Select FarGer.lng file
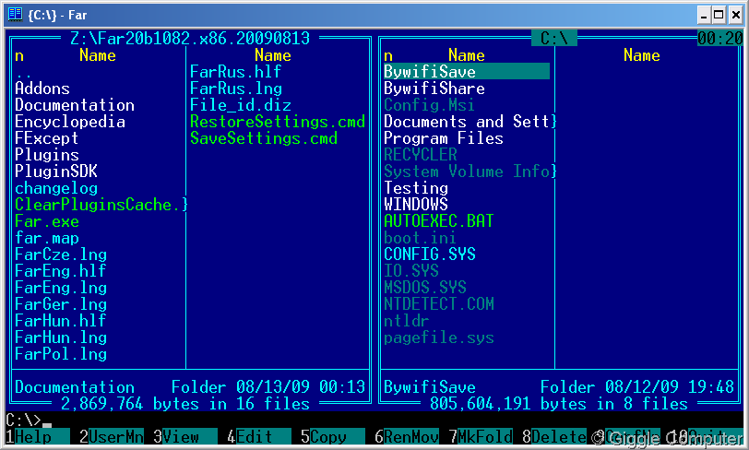 click(61, 304)
